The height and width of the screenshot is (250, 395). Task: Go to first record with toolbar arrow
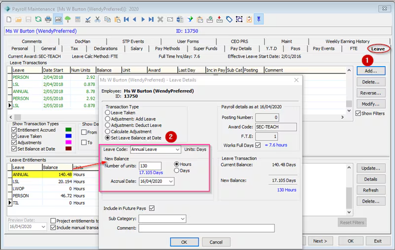pyautogui.click(x=126, y=19)
